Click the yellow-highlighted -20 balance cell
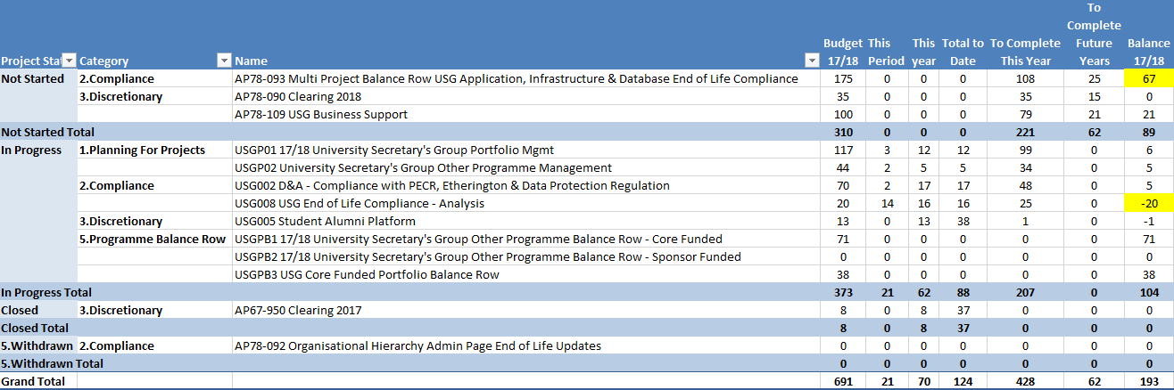The height and width of the screenshot is (390, 1174). [x=1147, y=203]
